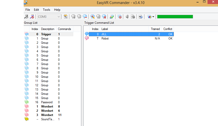
Task: Click the Connect to device toolbar icon
Action: pos(26,16)
